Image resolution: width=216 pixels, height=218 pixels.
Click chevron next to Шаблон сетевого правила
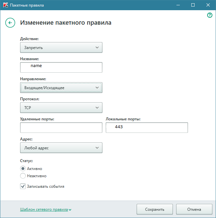tap(70, 210)
